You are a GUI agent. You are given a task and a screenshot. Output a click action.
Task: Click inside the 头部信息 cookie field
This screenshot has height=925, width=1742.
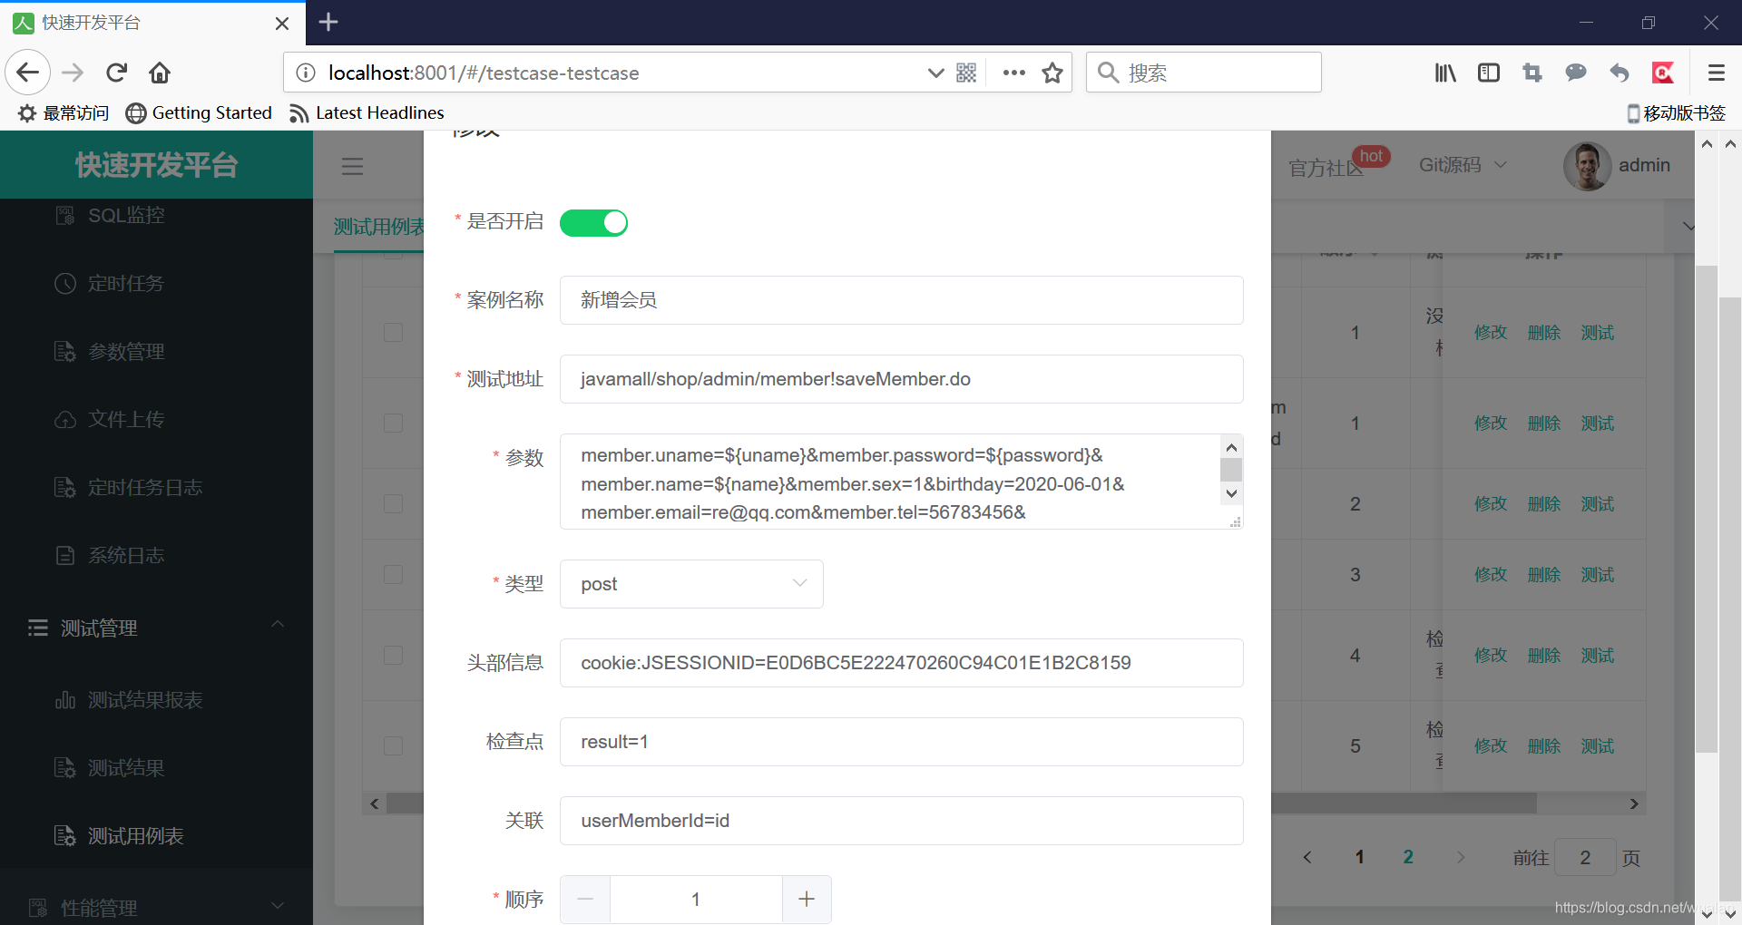[901, 663]
